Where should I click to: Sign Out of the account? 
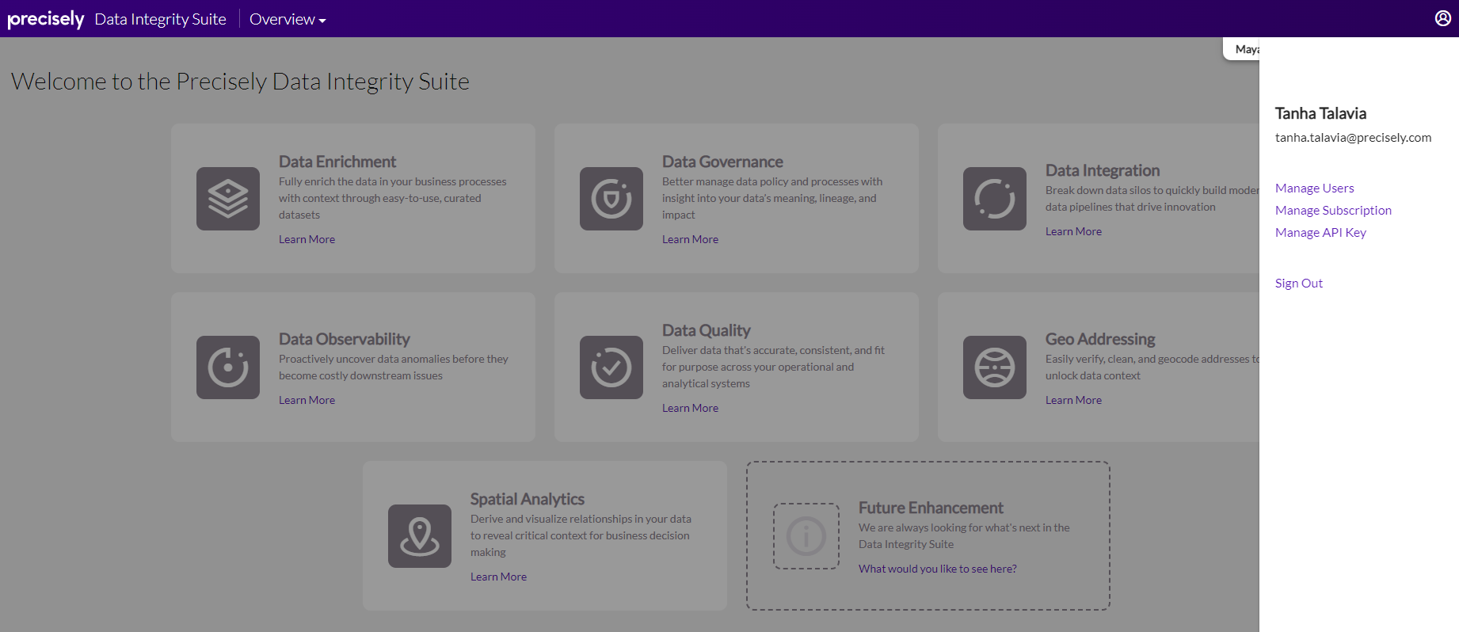[x=1298, y=283]
